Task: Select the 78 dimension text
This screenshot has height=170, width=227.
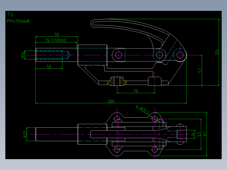Action: pyautogui.click(x=56, y=34)
